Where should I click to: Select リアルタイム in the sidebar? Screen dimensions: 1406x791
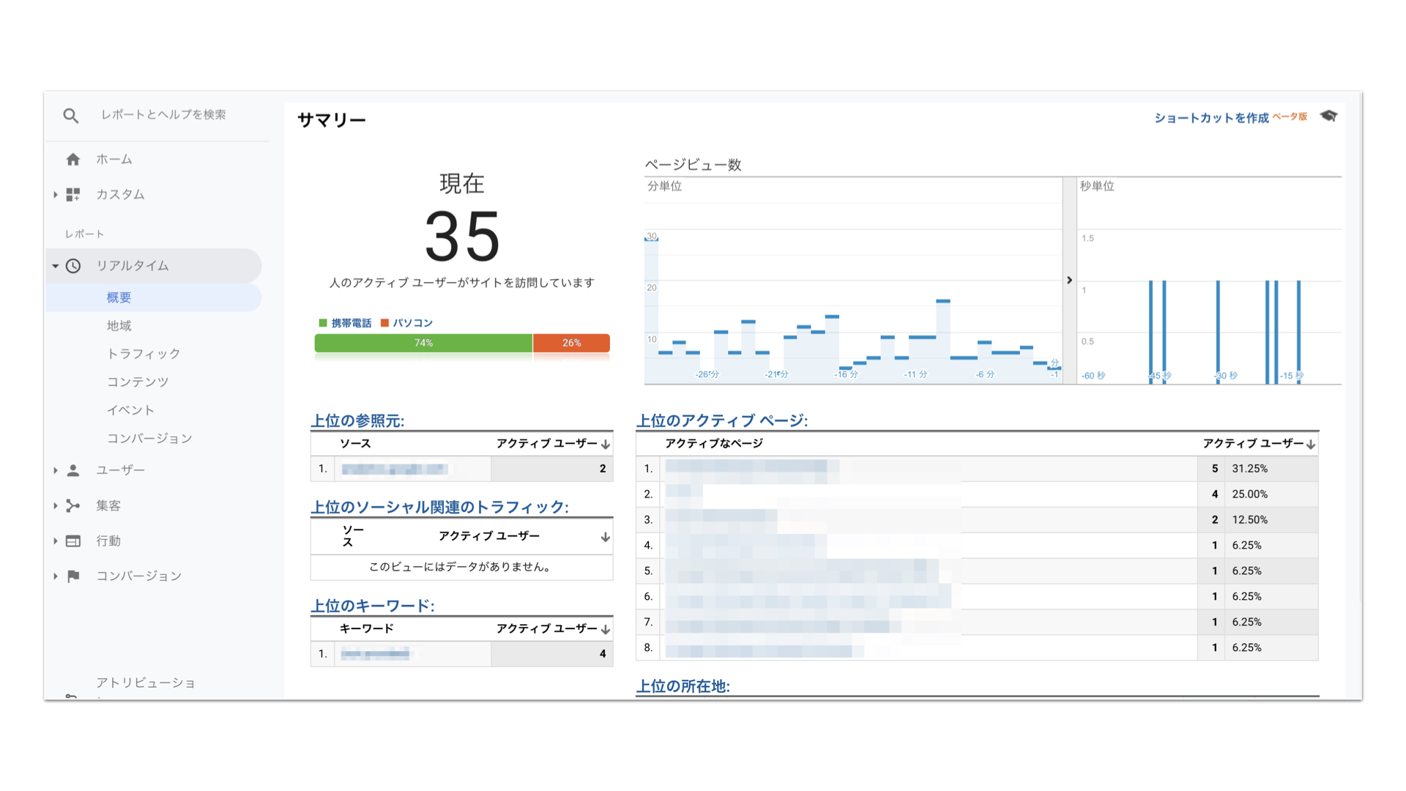click(133, 266)
